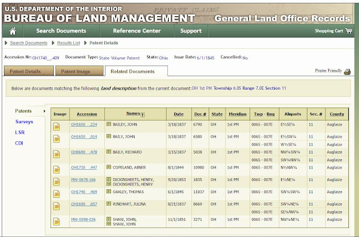Open accession MW-0678-166 link
Screen dimensions: 359x237
(x=84, y=180)
